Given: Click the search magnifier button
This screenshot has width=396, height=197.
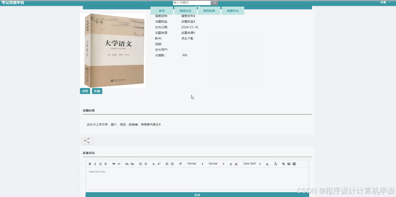Looking at the screenshot, I should click(x=214, y=3).
